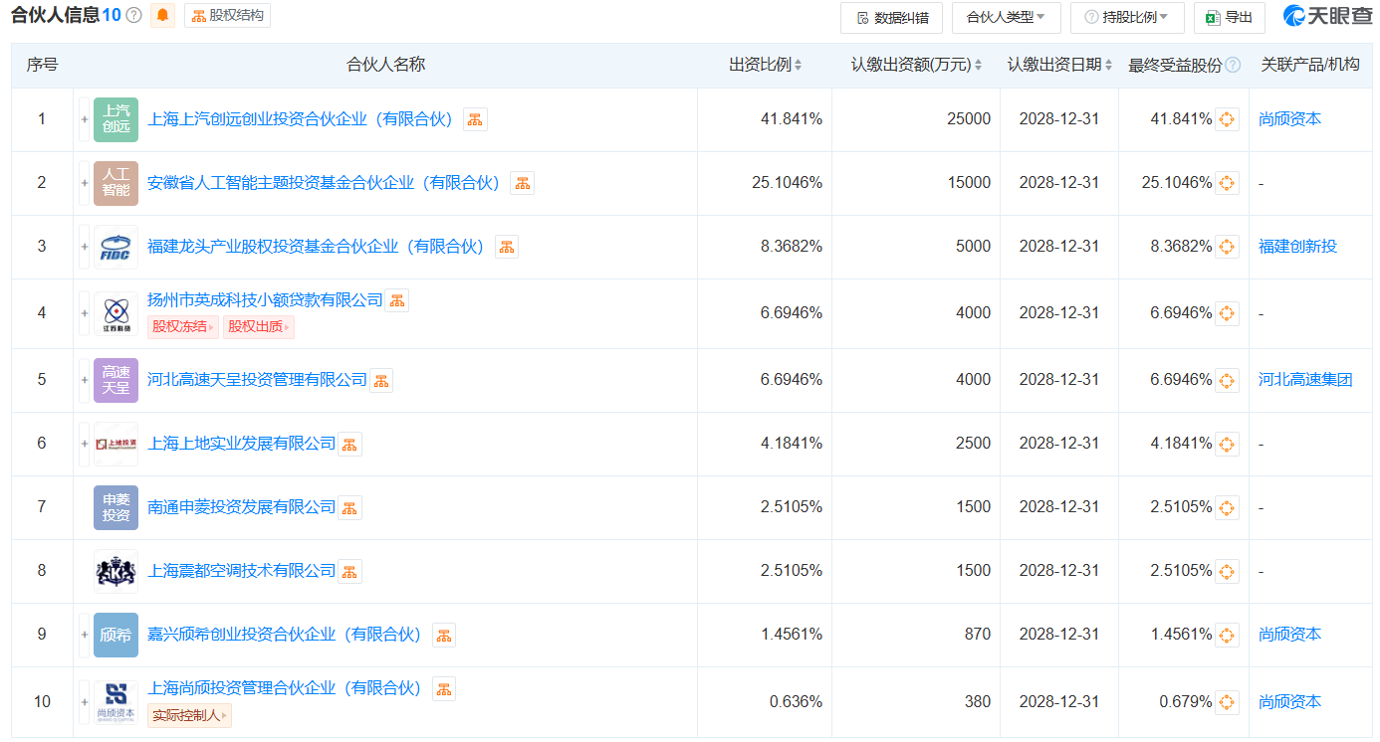The height and width of the screenshot is (742, 1380).
Task: Open equity structure icon for 安徽省人工智能主题投资基金合伙企业
Action: pos(522,183)
